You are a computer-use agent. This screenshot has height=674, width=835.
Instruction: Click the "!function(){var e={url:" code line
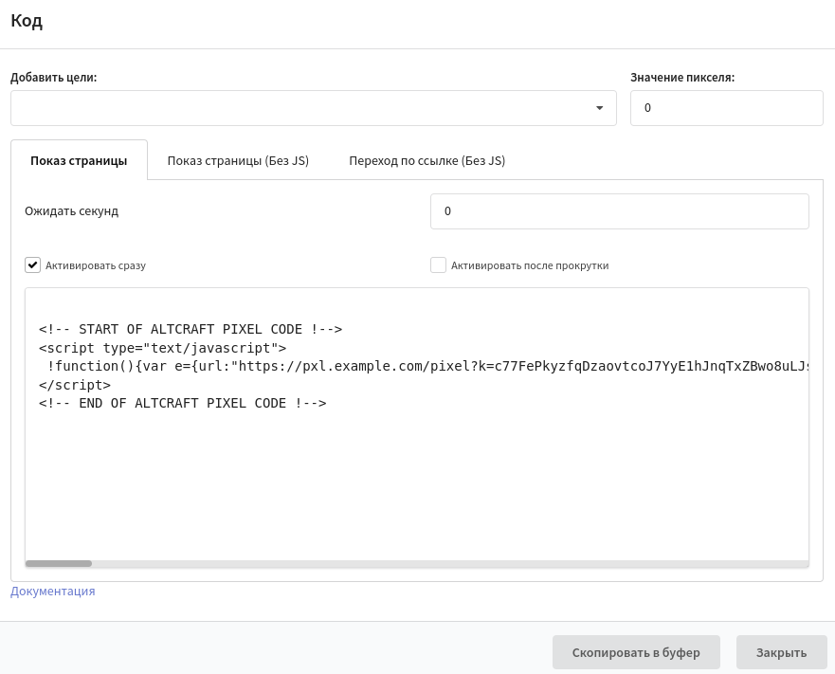428,366
